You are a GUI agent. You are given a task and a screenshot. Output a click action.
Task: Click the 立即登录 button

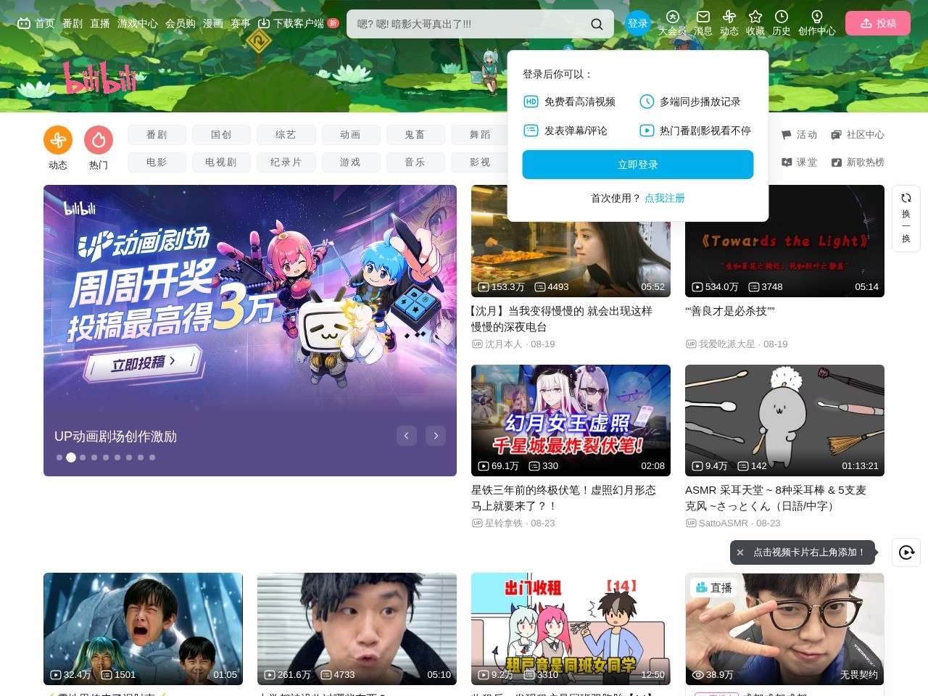(x=638, y=165)
